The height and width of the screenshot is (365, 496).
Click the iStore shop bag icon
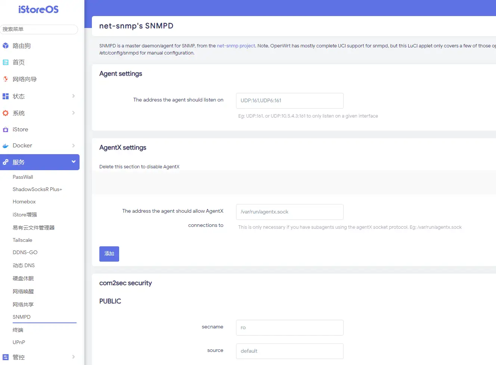6,130
